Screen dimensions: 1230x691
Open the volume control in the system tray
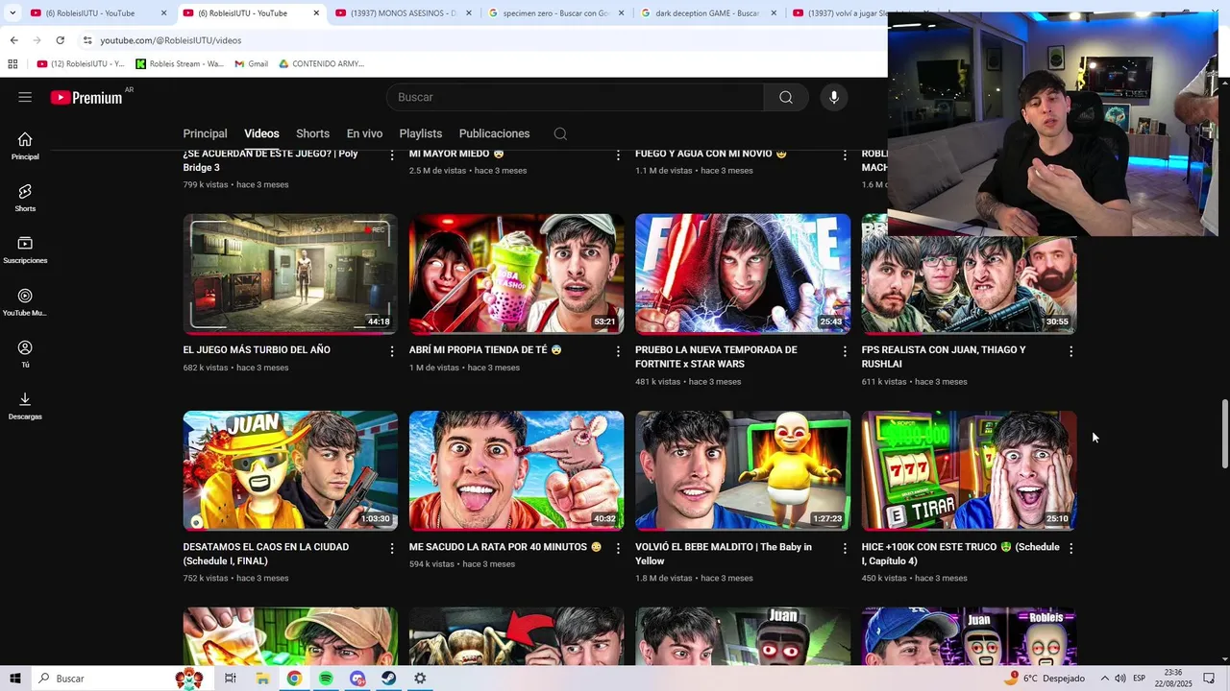point(1119,679)
